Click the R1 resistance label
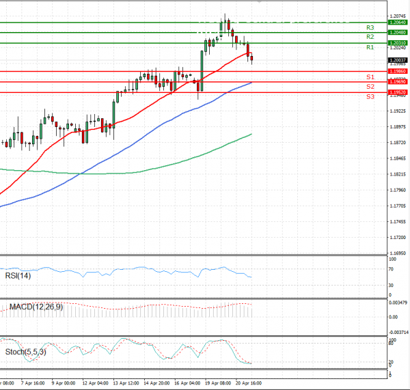The image size is (410, 390). point(370,47)
